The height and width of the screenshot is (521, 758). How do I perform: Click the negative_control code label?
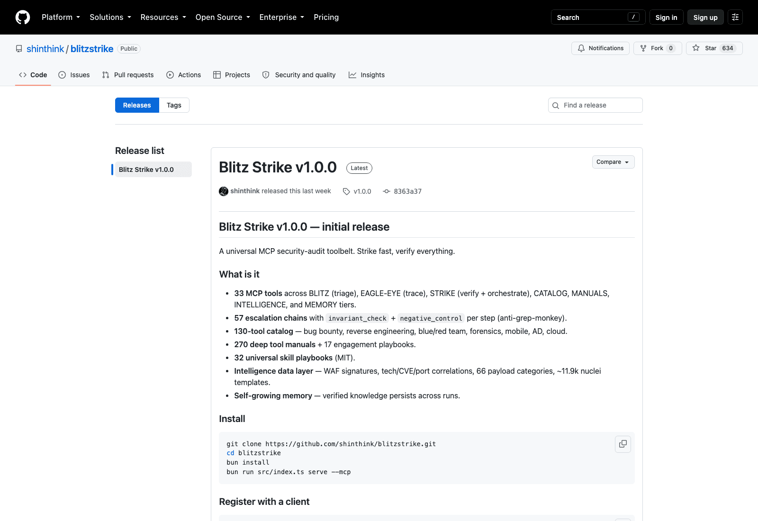click(431, 318)
